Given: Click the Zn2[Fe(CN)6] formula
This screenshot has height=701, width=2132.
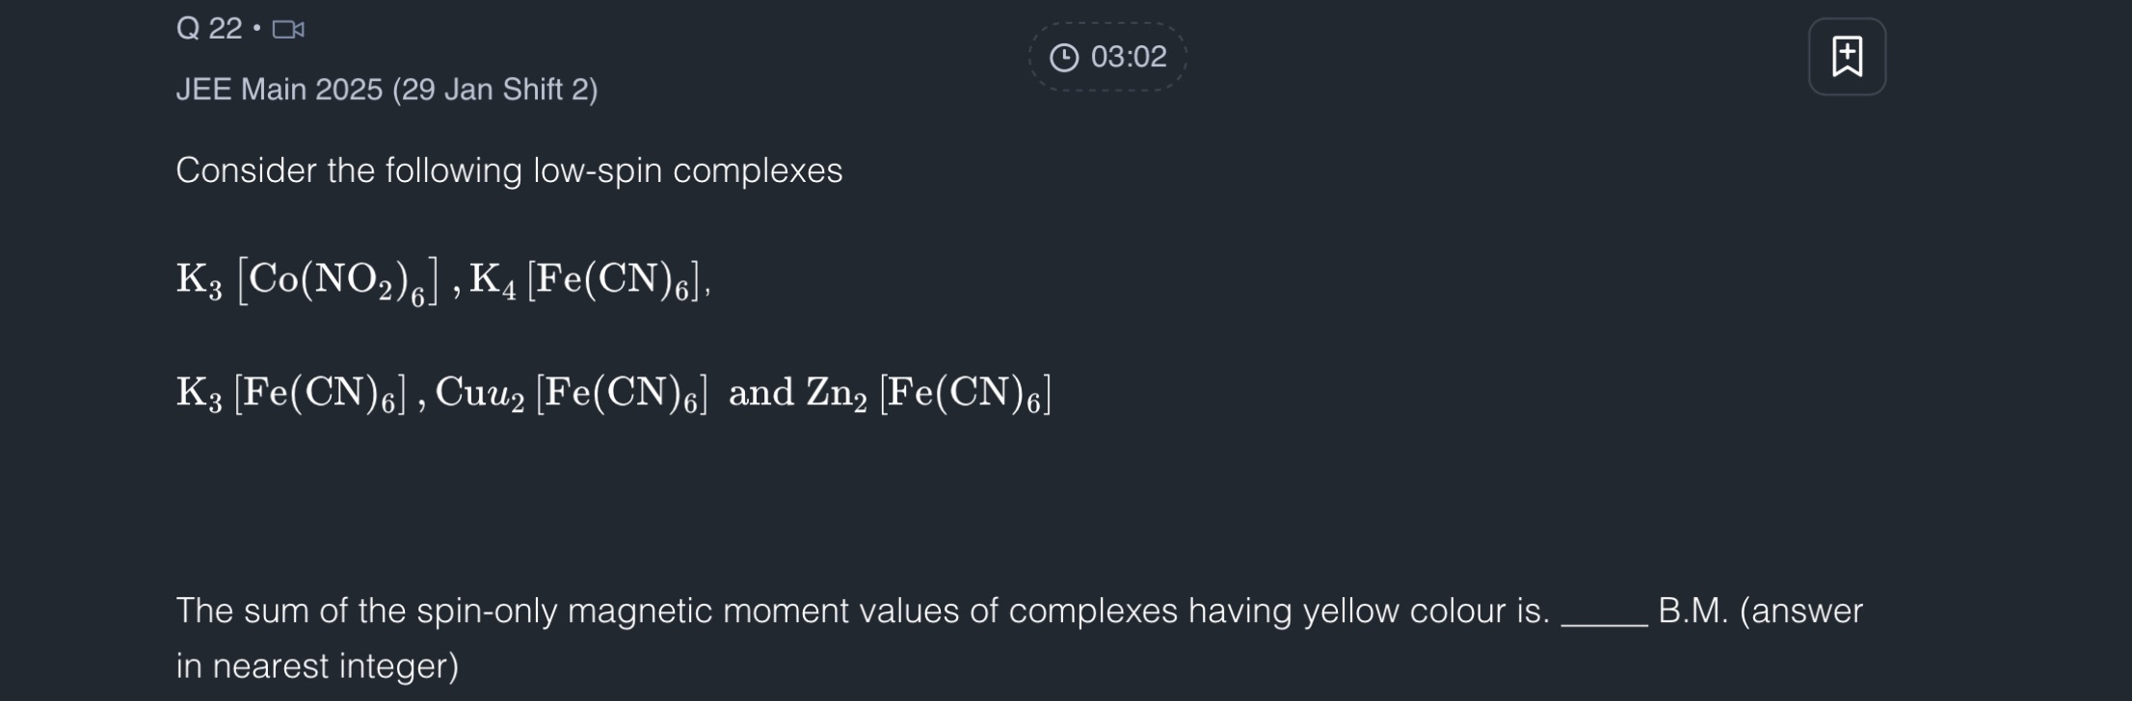Looking at the screenshot, I should click(928, 394).
